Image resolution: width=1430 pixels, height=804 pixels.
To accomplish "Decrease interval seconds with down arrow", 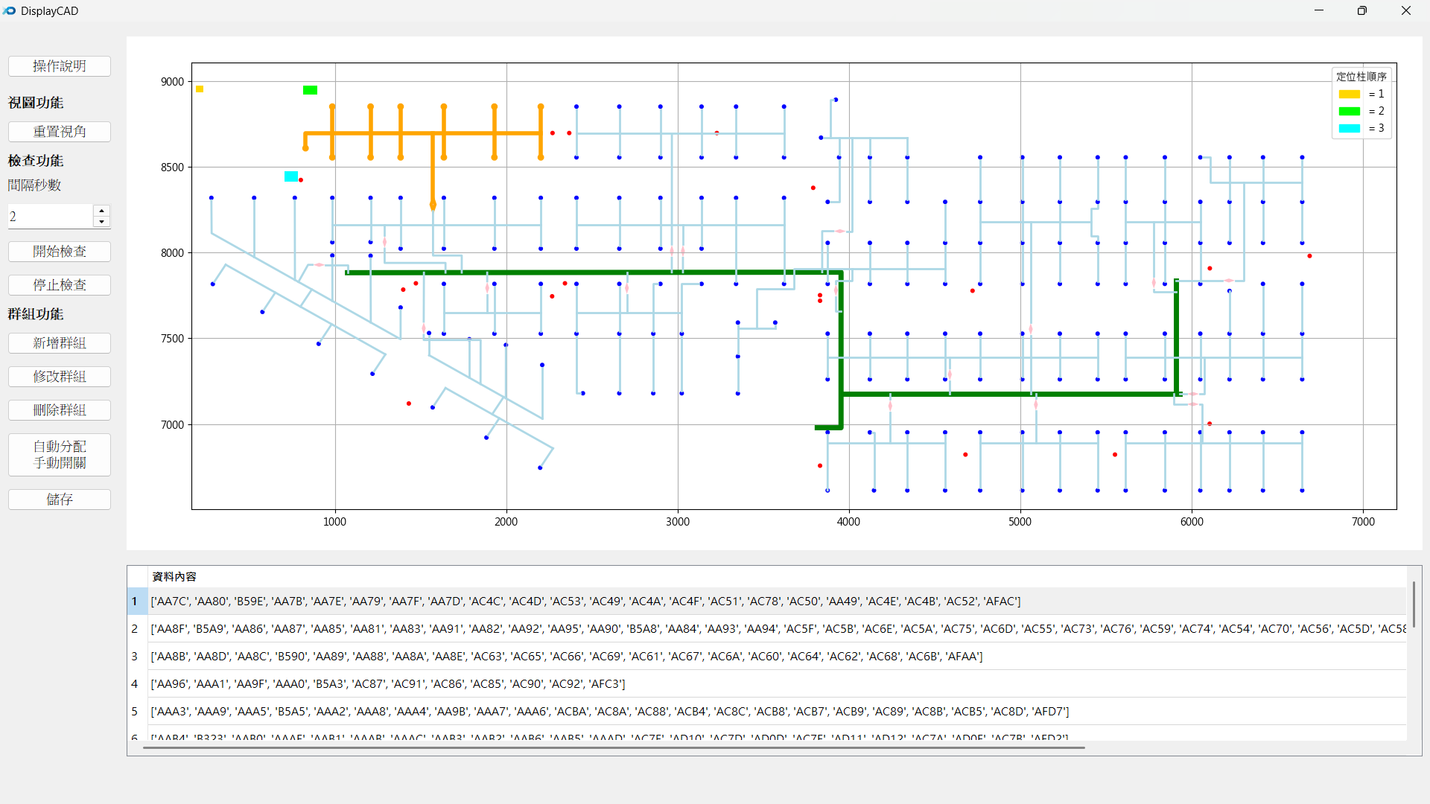I will coord(102,222).
